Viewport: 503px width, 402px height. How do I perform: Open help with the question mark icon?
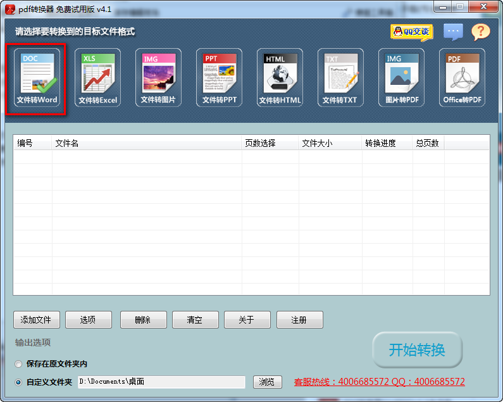pyautogui.click(x=481, y=32)
